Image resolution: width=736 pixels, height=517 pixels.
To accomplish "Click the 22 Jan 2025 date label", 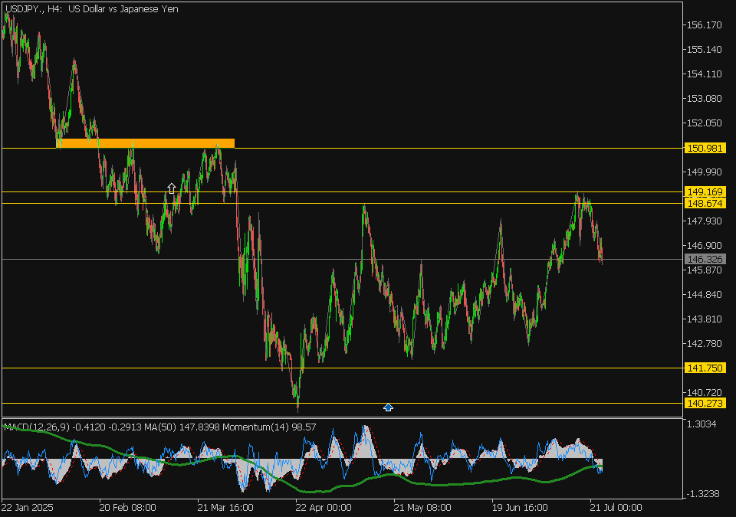I will click(28, 508).
